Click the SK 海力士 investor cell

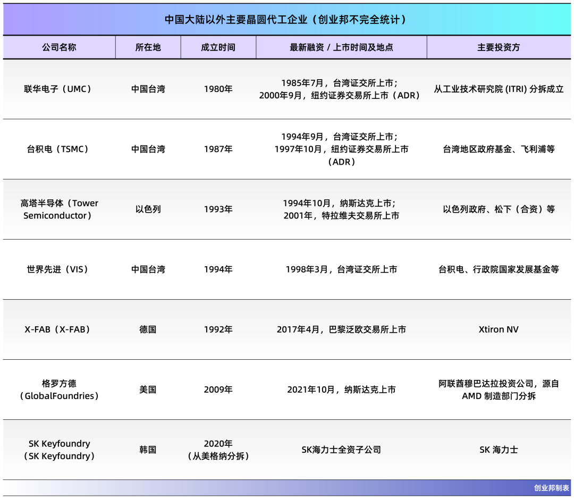click(x=499, y=450)
